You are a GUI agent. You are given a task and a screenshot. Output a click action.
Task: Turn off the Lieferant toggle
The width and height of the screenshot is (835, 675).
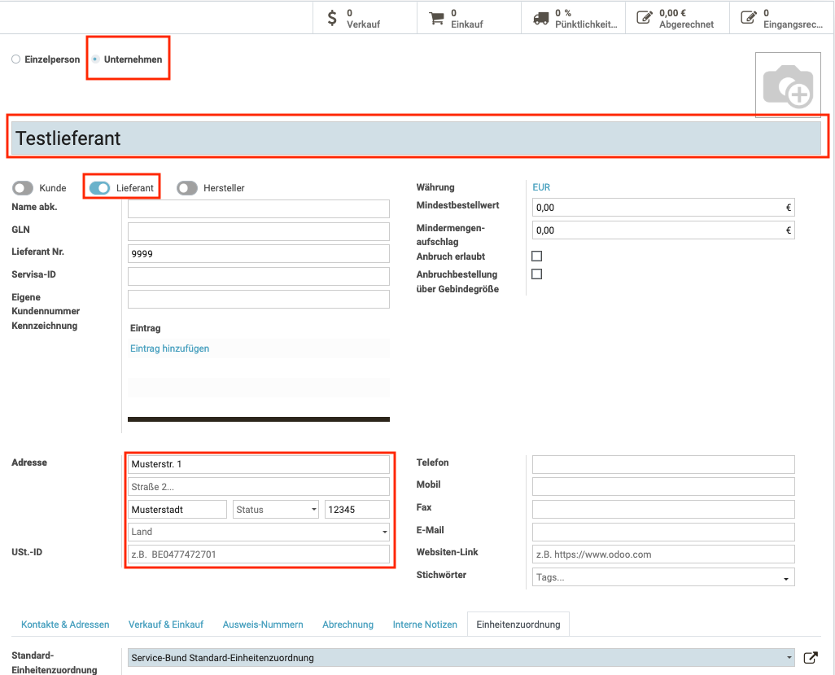99,188
